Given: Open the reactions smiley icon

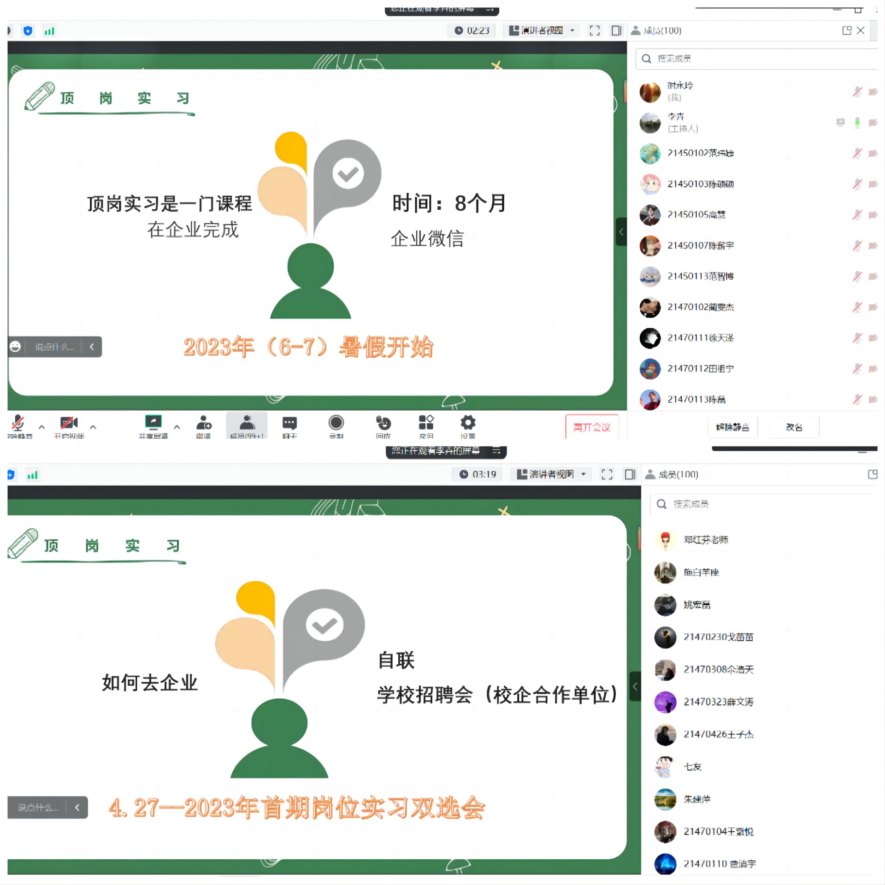Looking at the screenshot, I should coord(383,423).
